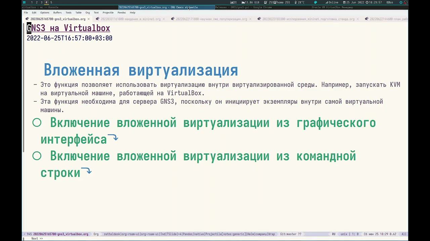Open the Options menu
430x241 pixels.
pyautogui.click(x=45, y=13)
